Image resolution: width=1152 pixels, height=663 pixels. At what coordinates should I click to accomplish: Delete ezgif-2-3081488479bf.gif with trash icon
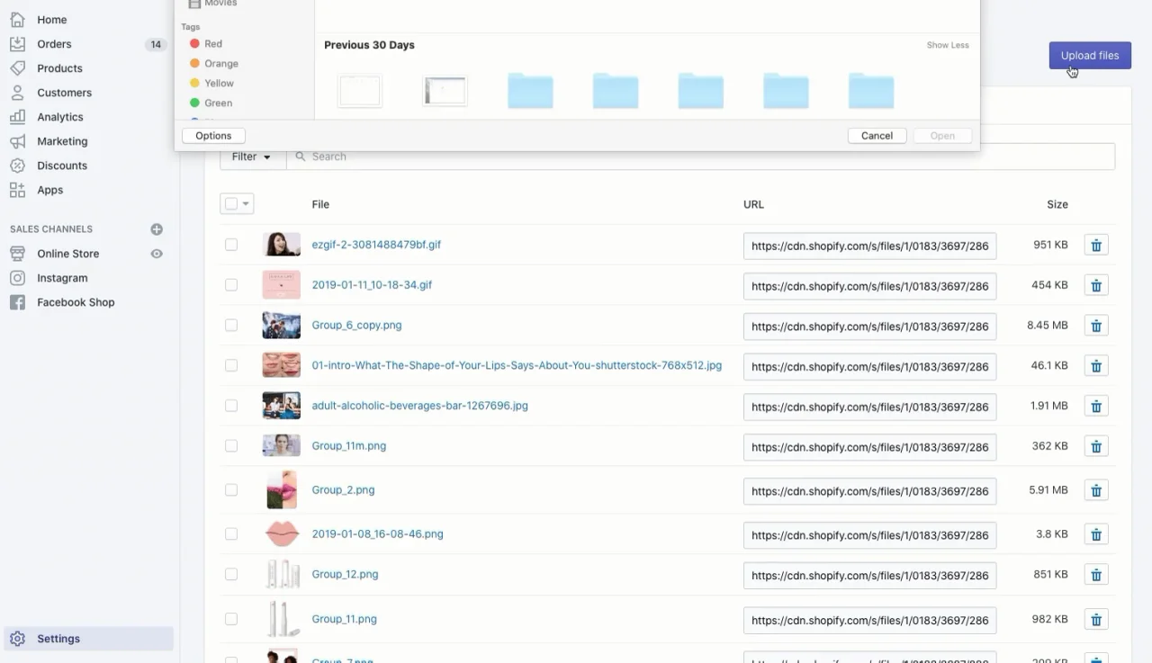[x=1096, y=246]
